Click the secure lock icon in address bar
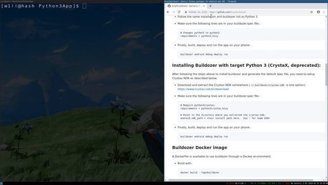The width and height of the screenshot is (328, 185). click(186, 12)
